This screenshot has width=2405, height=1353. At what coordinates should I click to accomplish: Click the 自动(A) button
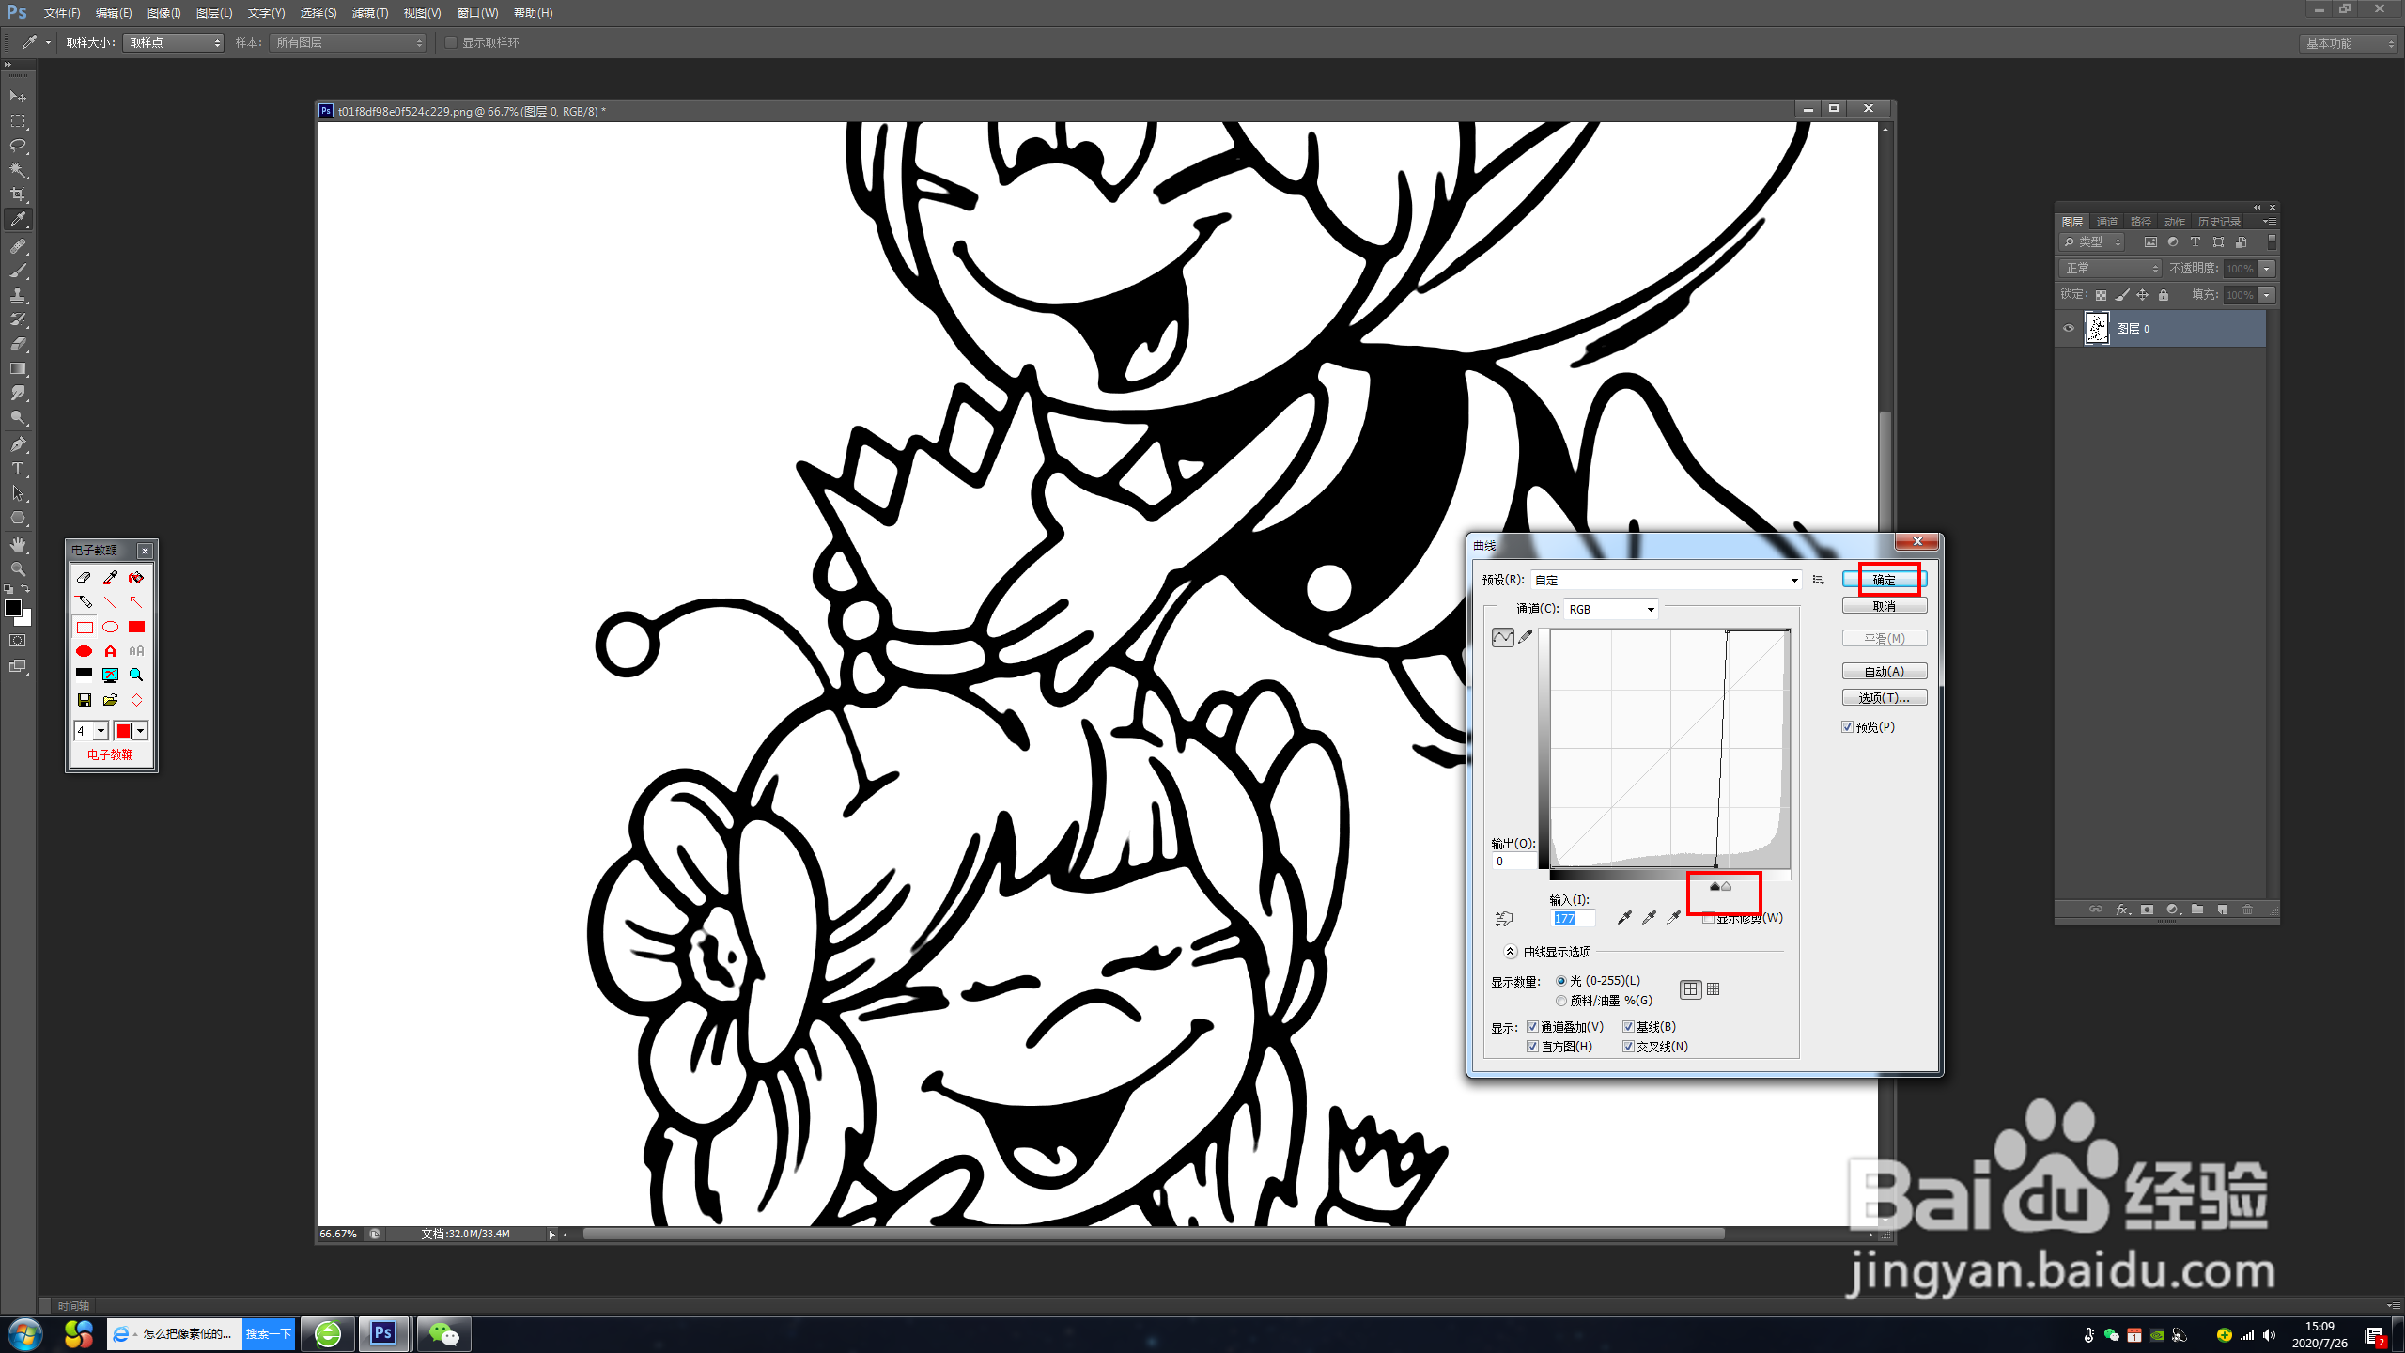tap(1884, 672)
